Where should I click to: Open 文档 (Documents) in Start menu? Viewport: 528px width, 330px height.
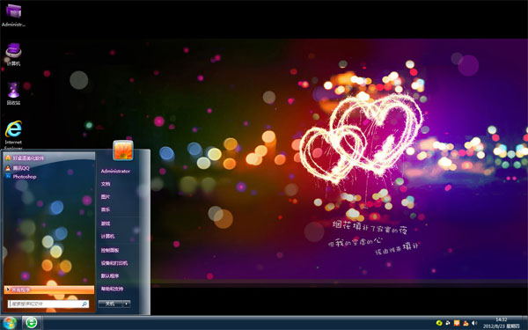[x=106, y=184]
